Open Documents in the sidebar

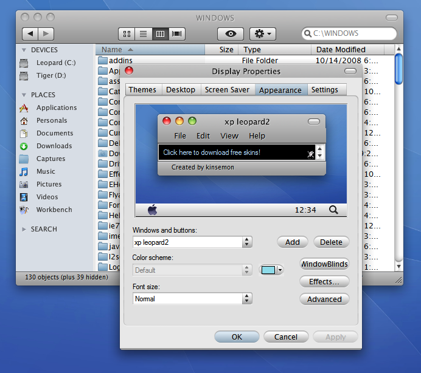[46, 133]
